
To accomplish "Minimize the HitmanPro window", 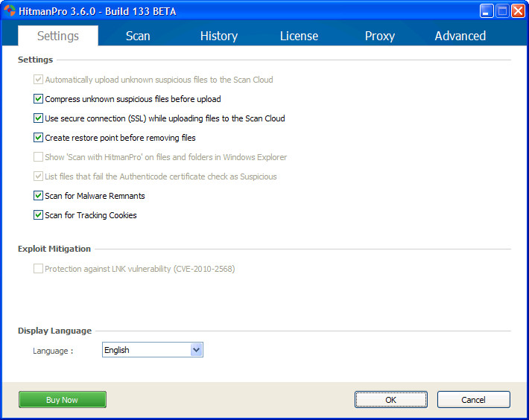I will (x=486, y=10).
